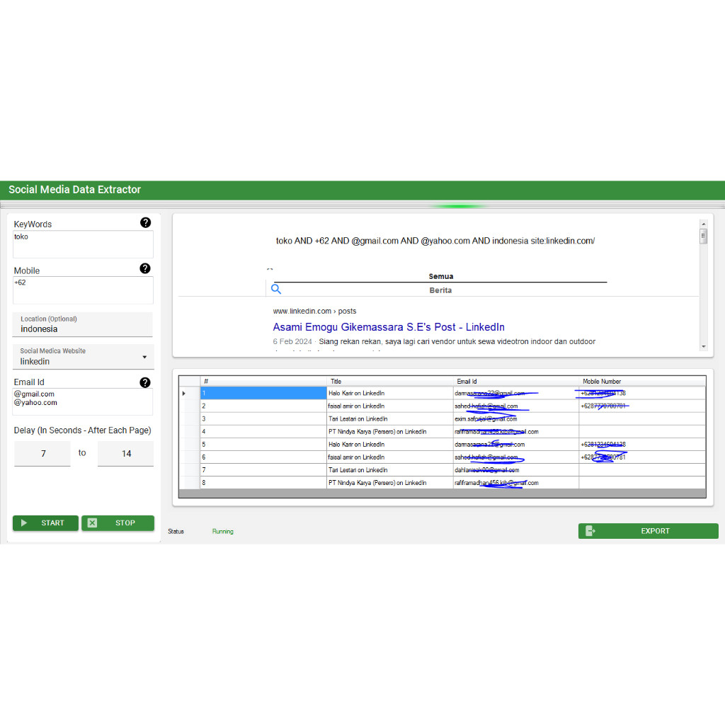Click the email cell in row 3

click(x=516, y=419)
